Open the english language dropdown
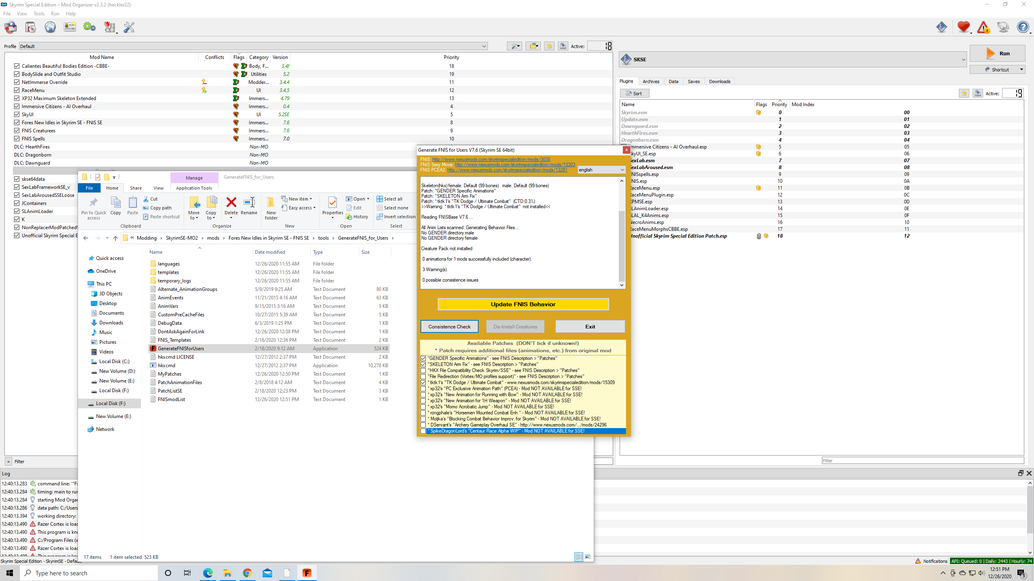This screenshot has height=581, width=1034. click(601, 170)
